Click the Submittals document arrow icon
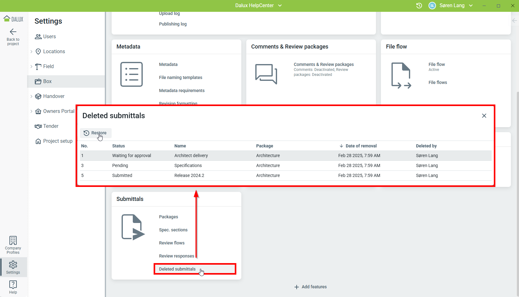 [133, 227]
